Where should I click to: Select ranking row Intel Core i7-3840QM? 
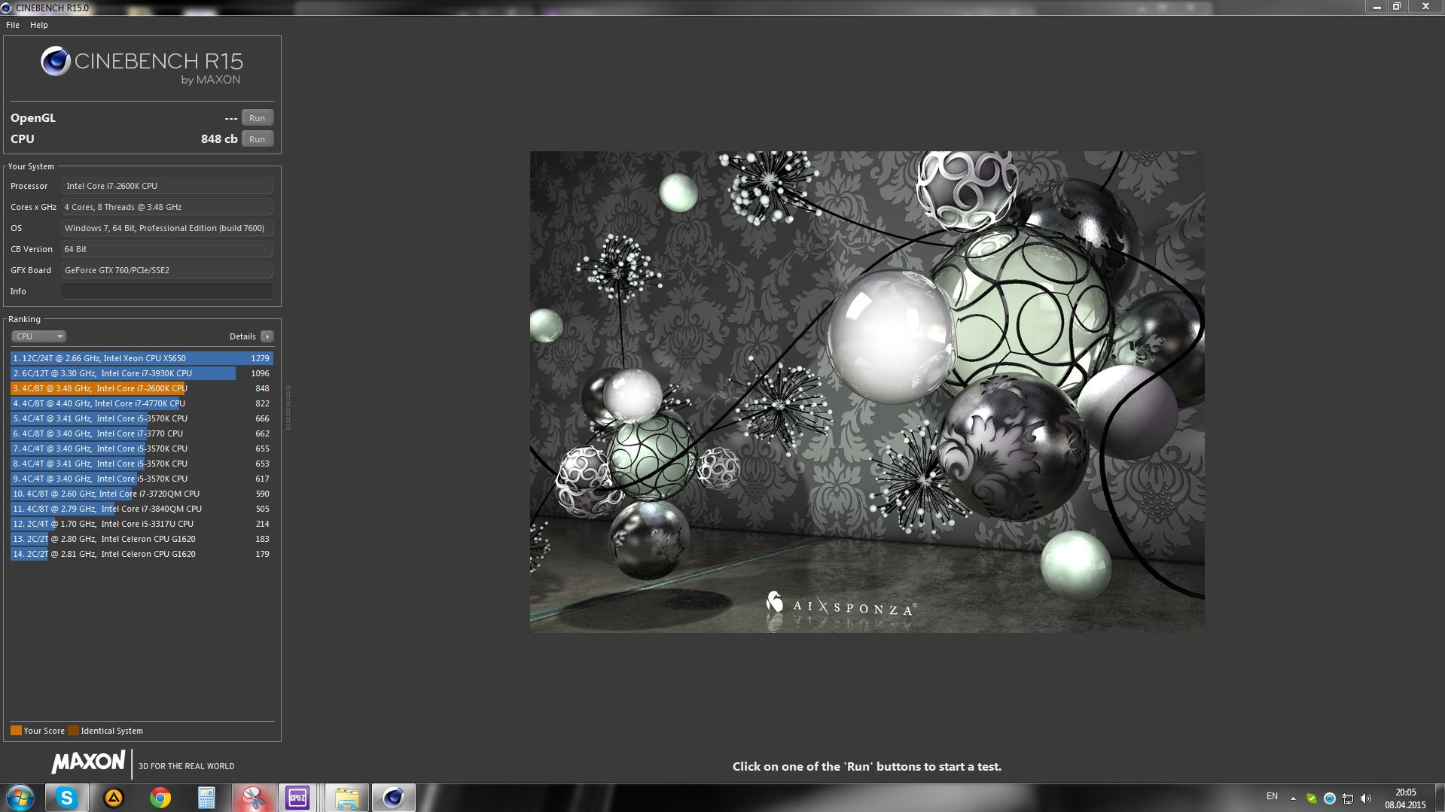click(x=142, y=509)
